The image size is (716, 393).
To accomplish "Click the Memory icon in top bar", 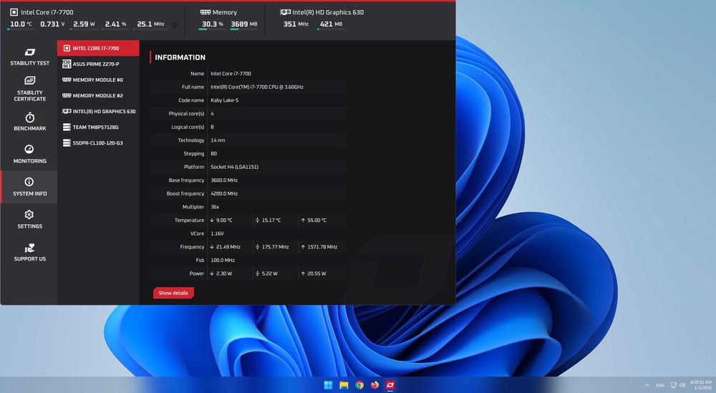I will click(205, 12).
